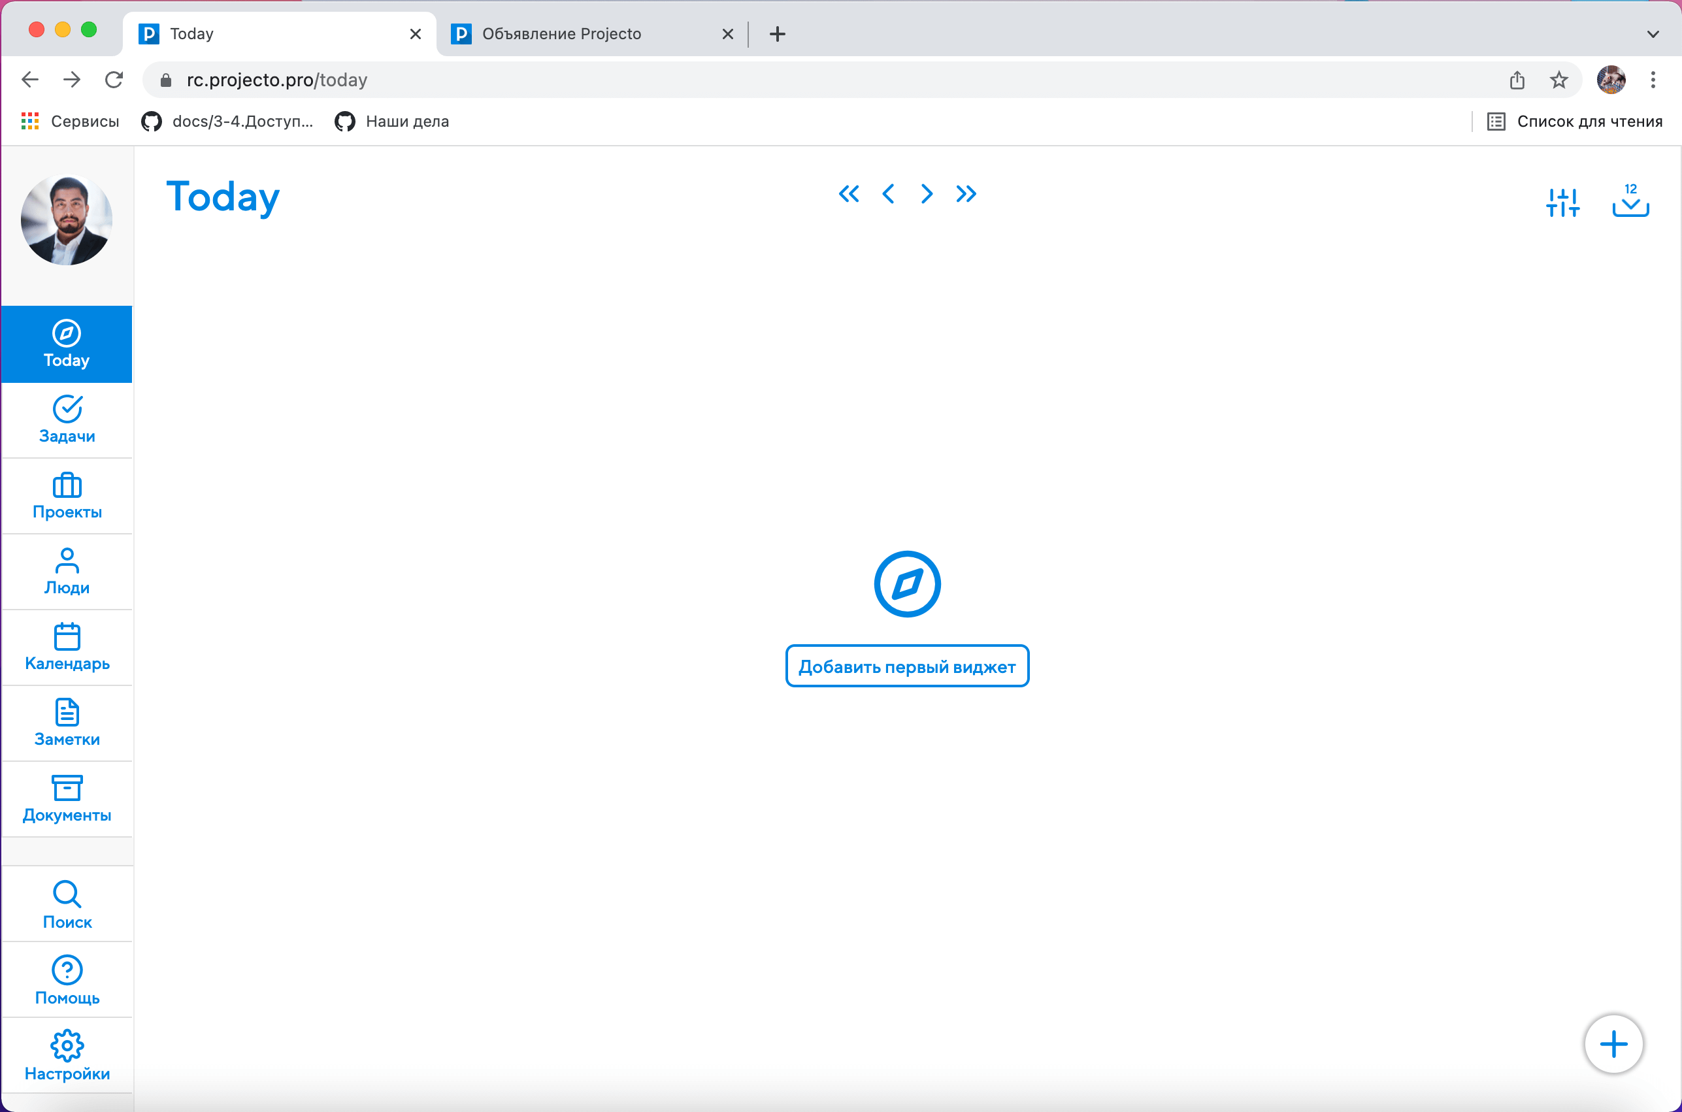This screenshot has width=1682, height=1112.
Task: Click the round plus floating button
Action: pyautogui.click(x=1613, y=1044)
